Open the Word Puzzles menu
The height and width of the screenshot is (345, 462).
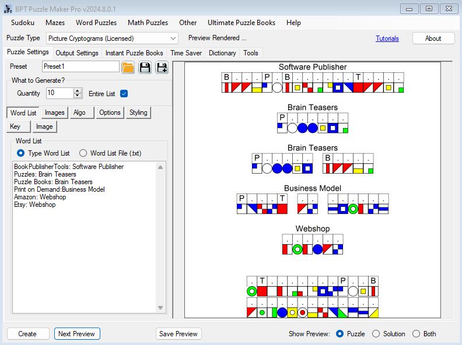click(96, 23)
